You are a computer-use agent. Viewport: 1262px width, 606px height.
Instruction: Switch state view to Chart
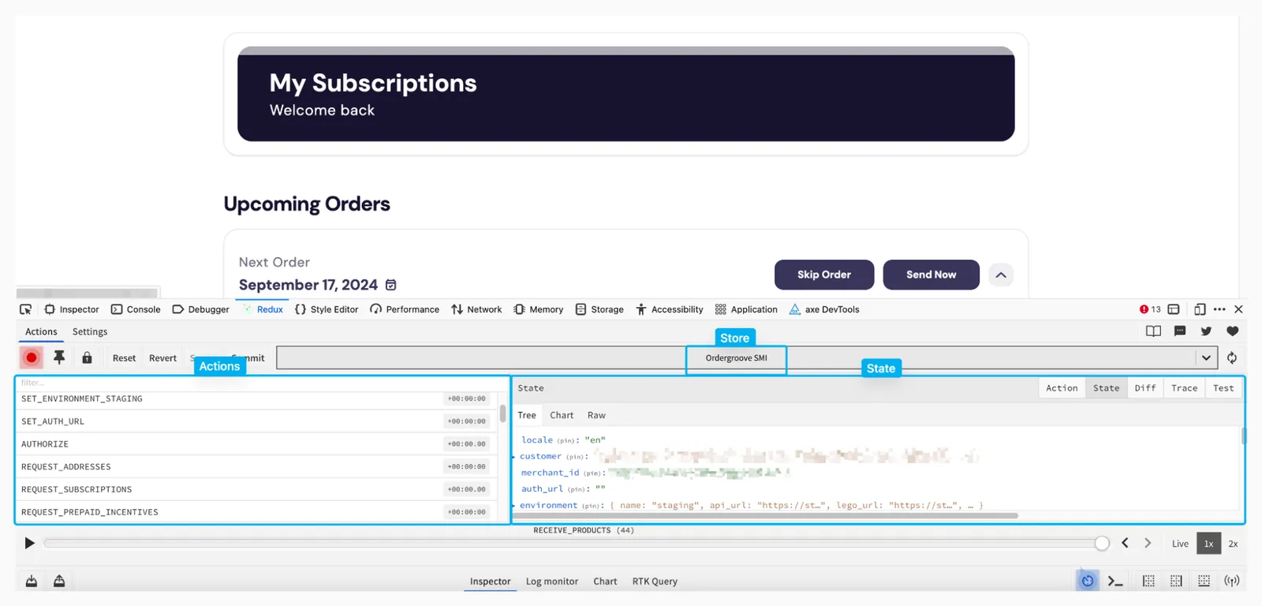click(x=562, y=415)
